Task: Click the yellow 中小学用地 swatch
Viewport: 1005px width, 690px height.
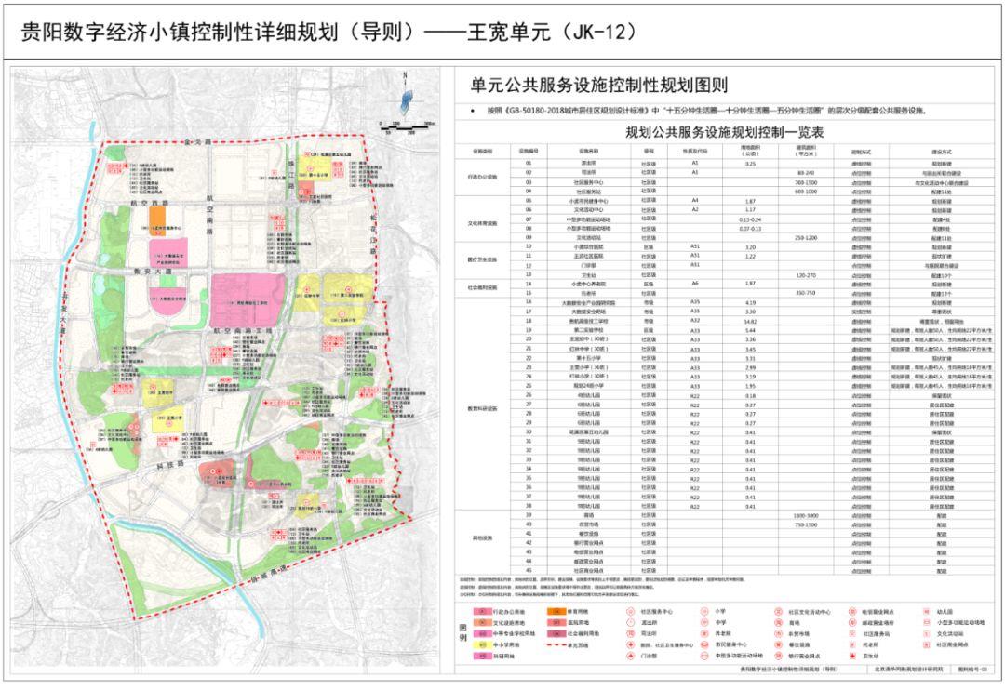Action: pos(483,645)
